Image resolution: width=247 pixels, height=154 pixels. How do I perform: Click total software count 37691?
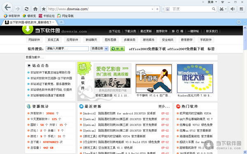coord(50,113)
